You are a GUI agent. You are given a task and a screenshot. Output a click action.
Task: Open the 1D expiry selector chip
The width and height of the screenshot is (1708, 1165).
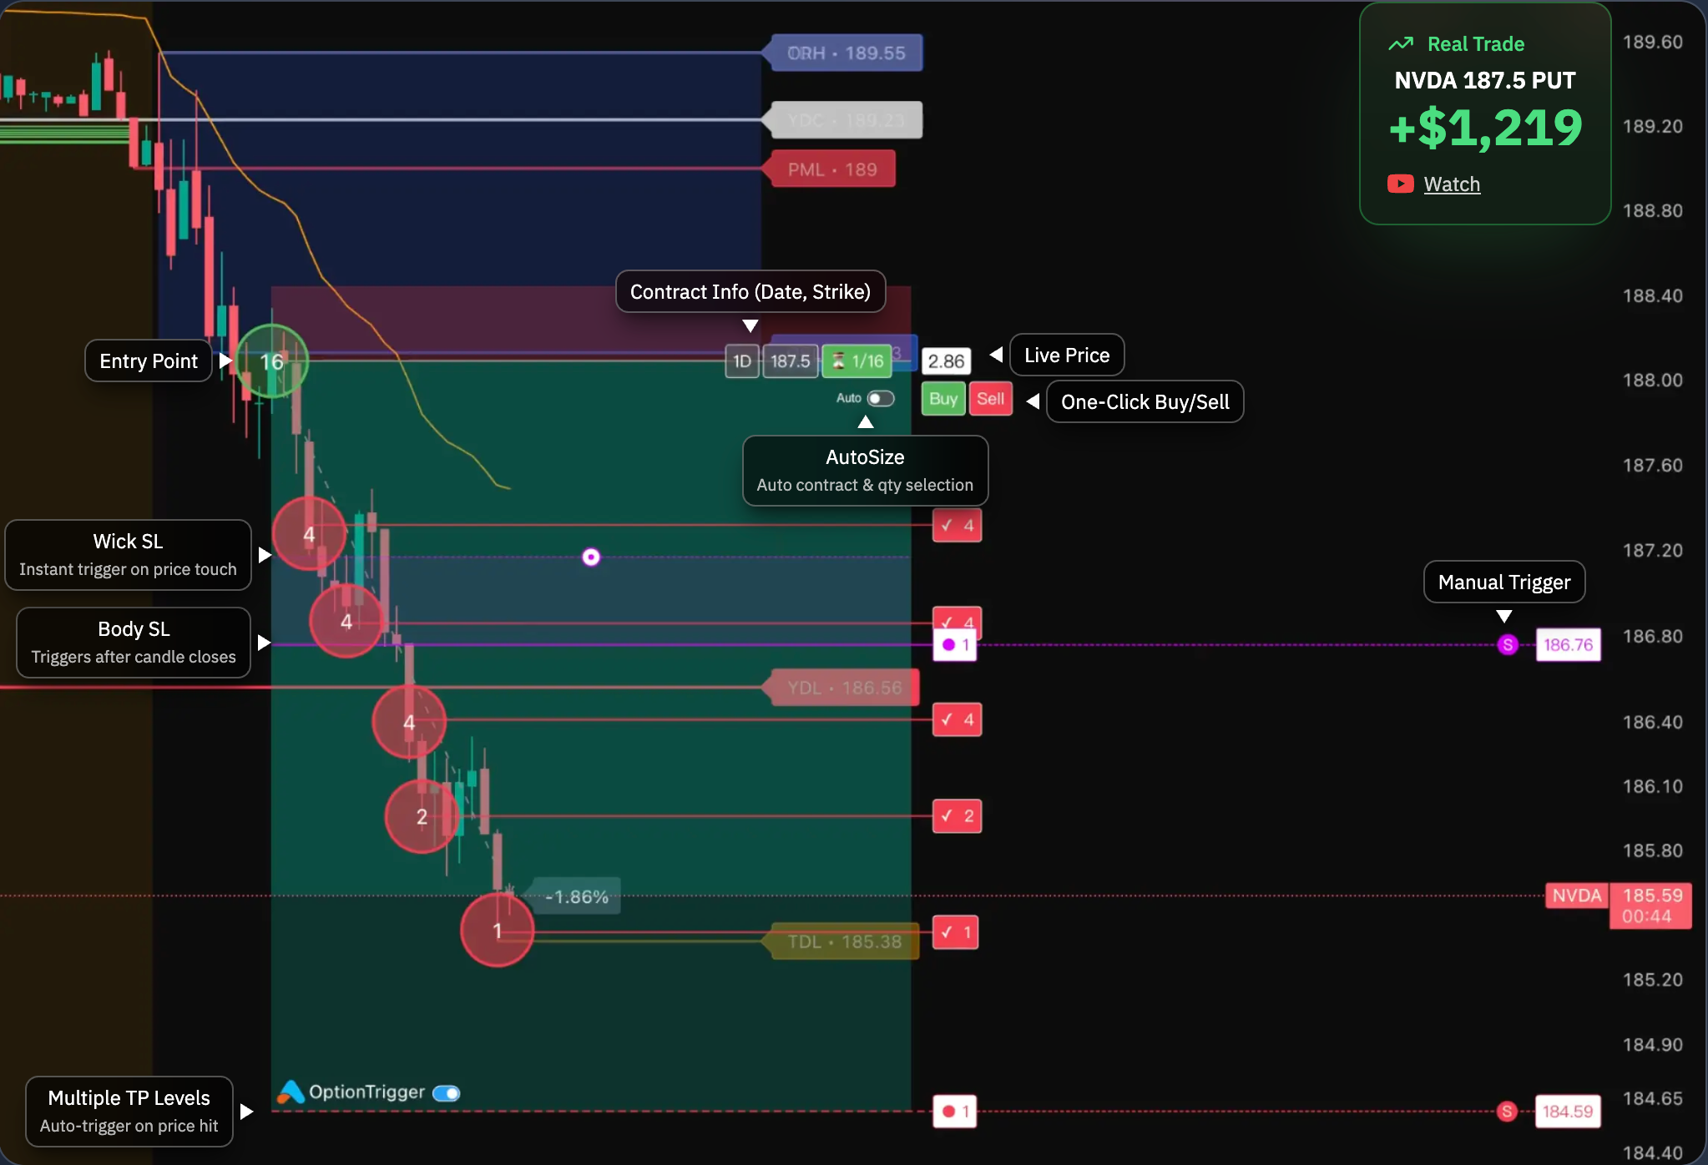point(742,361)
